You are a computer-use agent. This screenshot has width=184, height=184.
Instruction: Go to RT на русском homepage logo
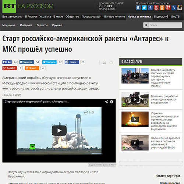pyautogui.click(x=28, y=6)
